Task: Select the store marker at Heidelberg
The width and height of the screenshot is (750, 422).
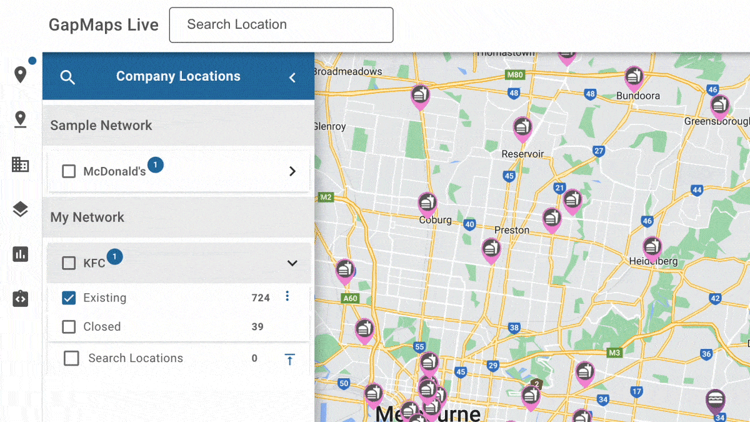Action: 652,249
